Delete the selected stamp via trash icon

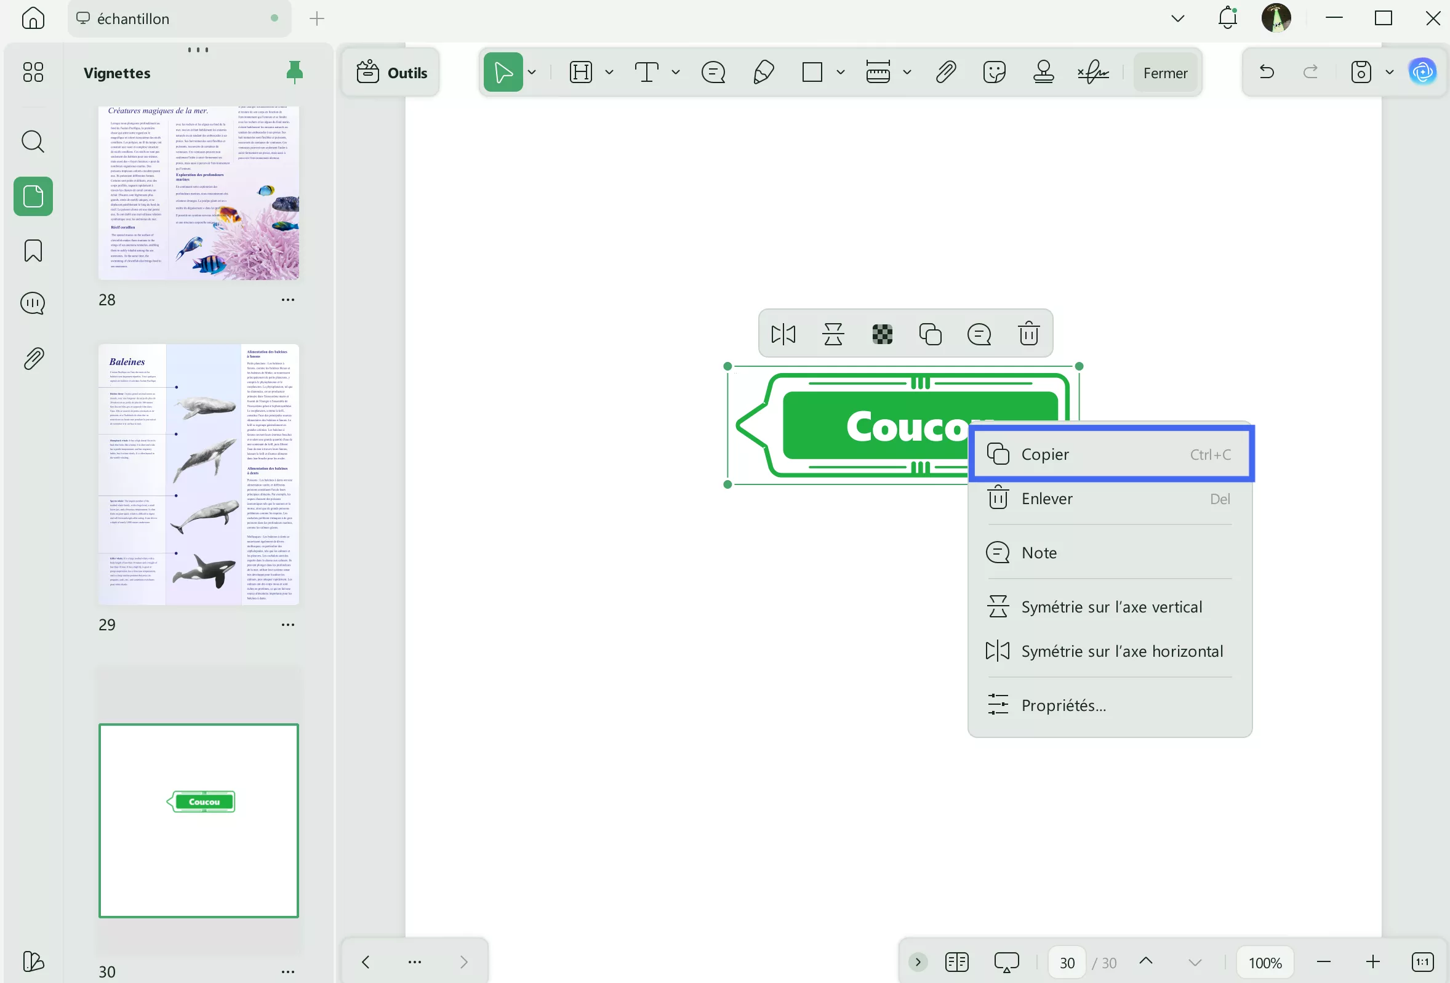point(1028,333)
